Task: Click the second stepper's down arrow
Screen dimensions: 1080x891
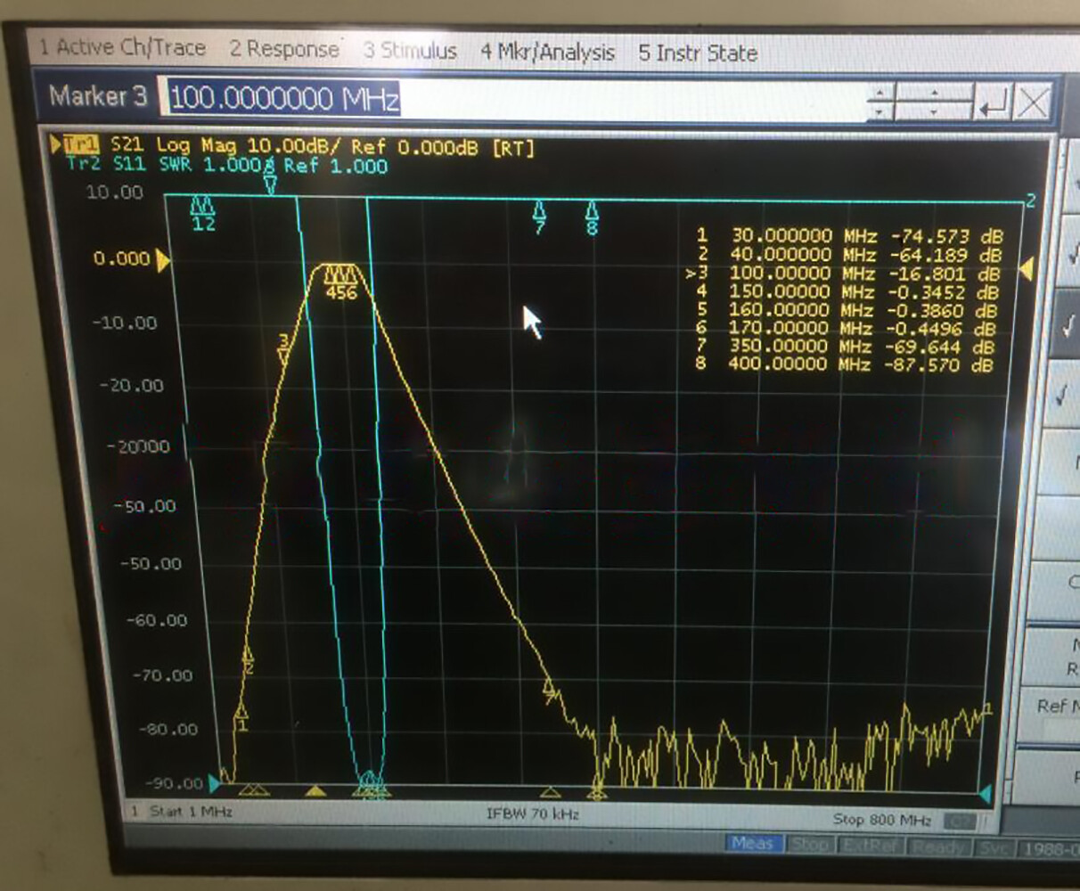Action: 934,112
